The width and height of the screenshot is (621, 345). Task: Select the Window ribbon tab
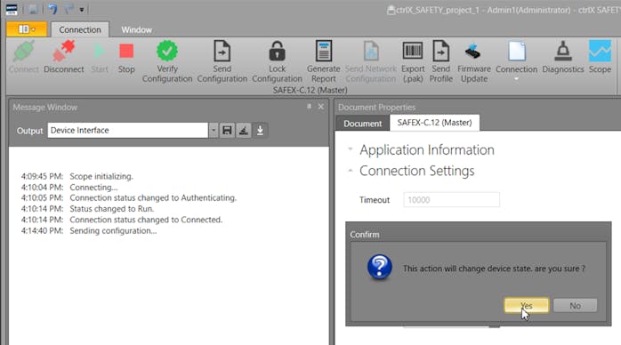coord(136,29)
